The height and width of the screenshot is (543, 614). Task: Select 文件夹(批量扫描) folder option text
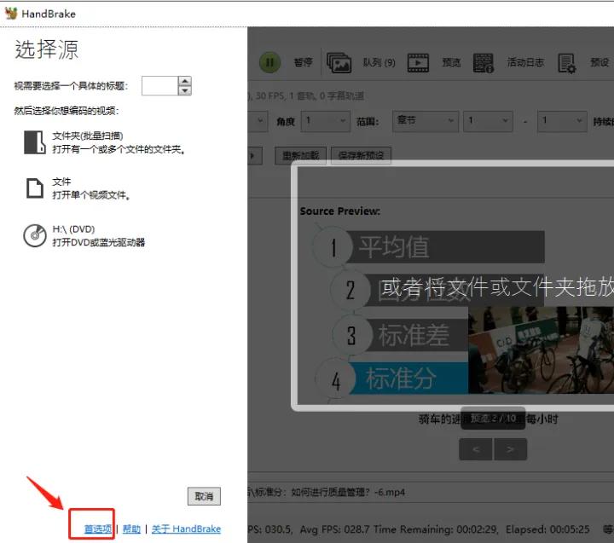pos(88,136)
